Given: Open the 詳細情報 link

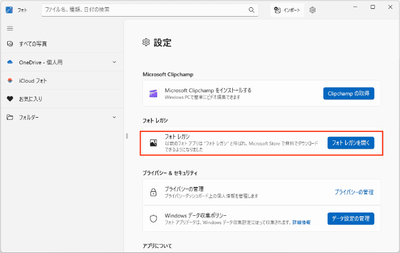Looking at the screenshot, I should [x=301, y=222].
